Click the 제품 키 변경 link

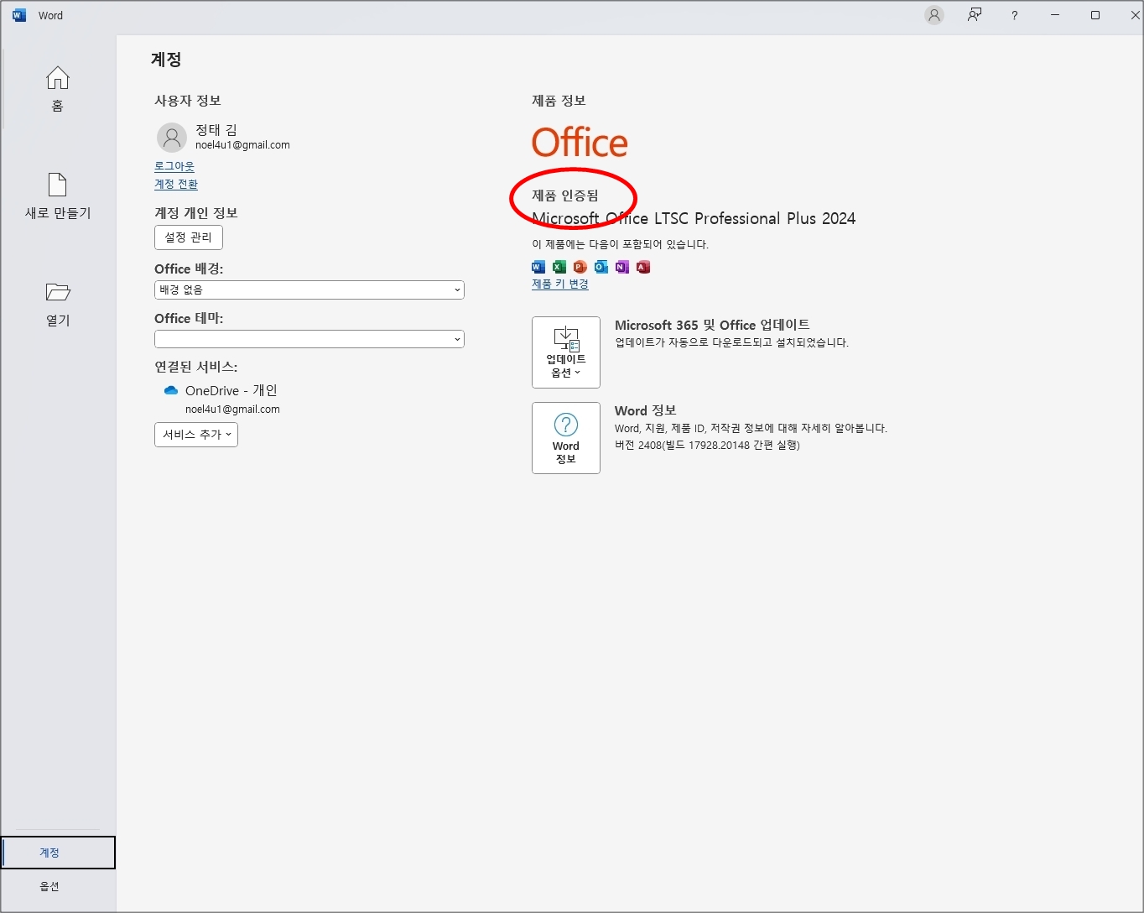[560, 284]
